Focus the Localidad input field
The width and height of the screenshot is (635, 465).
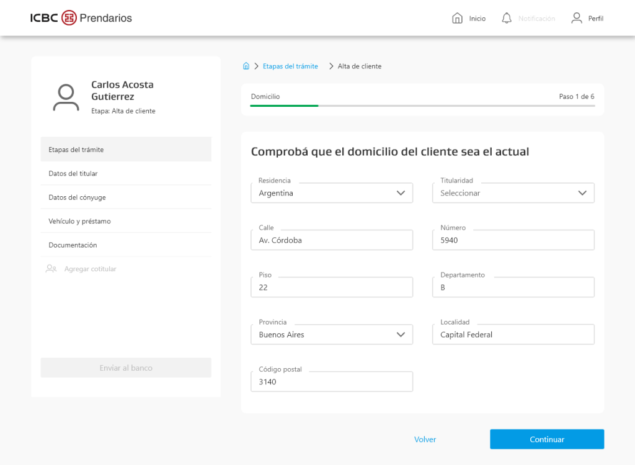[513, 335]
